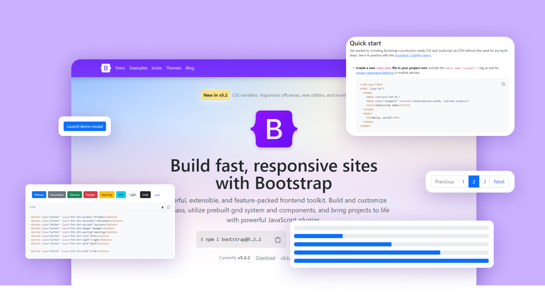
Task: Open the Docs navigation item
Action: (x=120, y=68)
